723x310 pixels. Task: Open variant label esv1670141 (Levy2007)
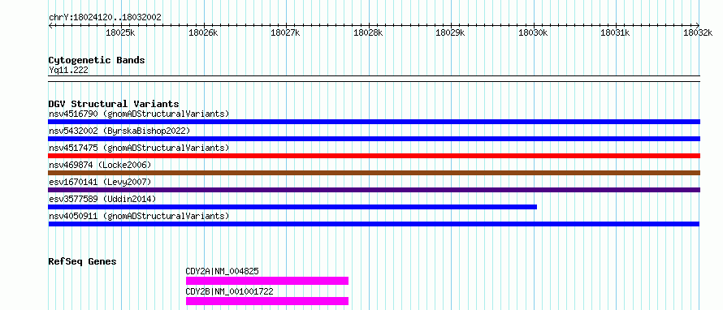point(100,182)
